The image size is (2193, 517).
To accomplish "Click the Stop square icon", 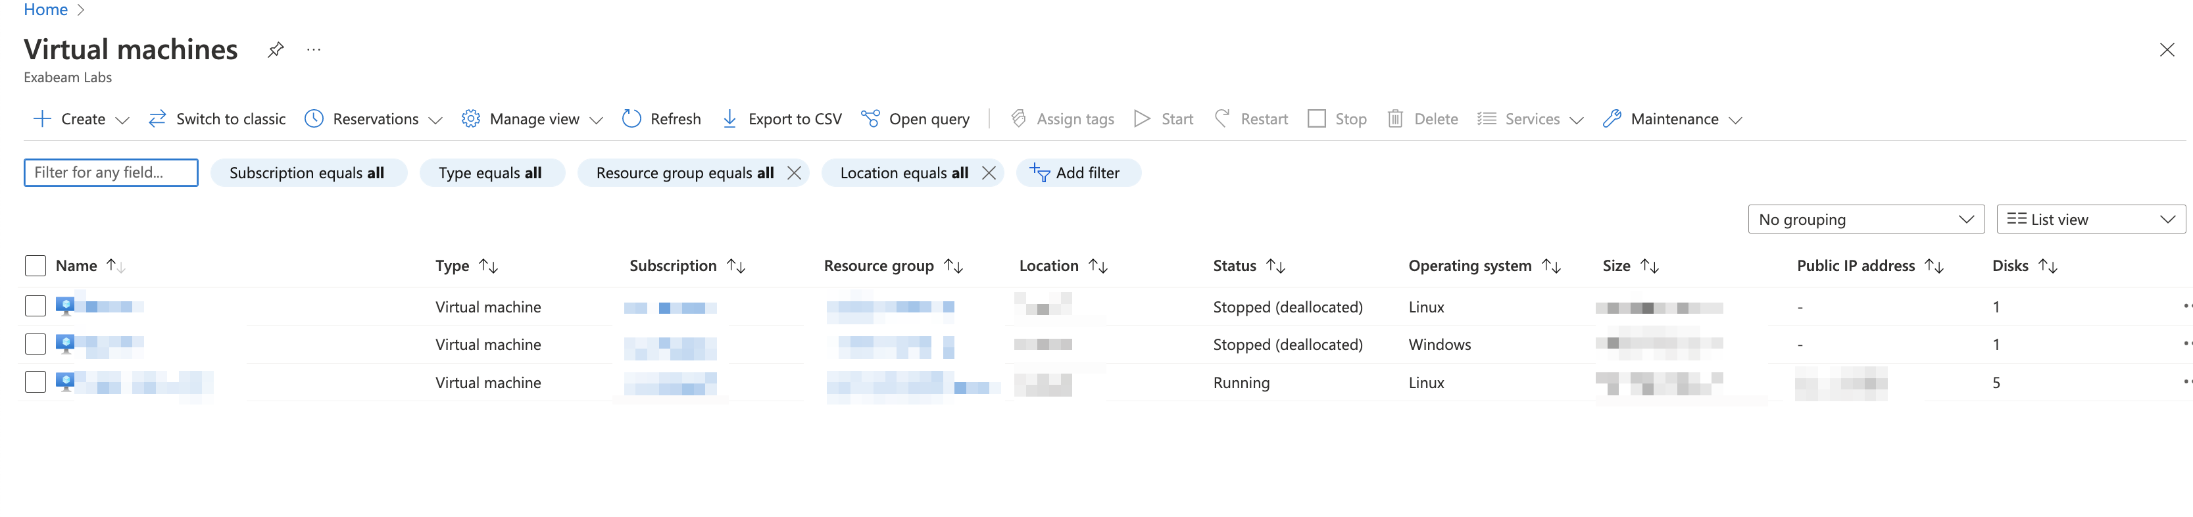I will [x=1316, y=119].
